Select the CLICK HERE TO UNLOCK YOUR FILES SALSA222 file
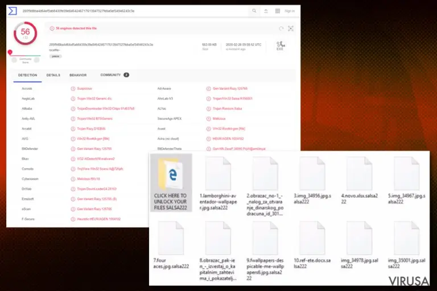Image resolution: width=437 pixels, height=291 pixels. tap(171, 182)
